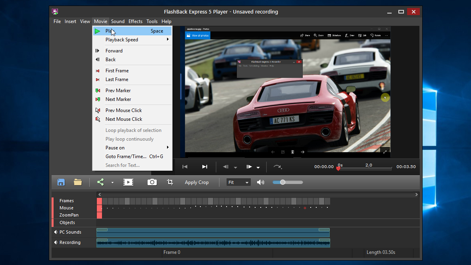This screenshot has width=471, height=265.
Task: Open the Fit zoom dropdown
Action: pyautogui.click(x=238, y=182)
